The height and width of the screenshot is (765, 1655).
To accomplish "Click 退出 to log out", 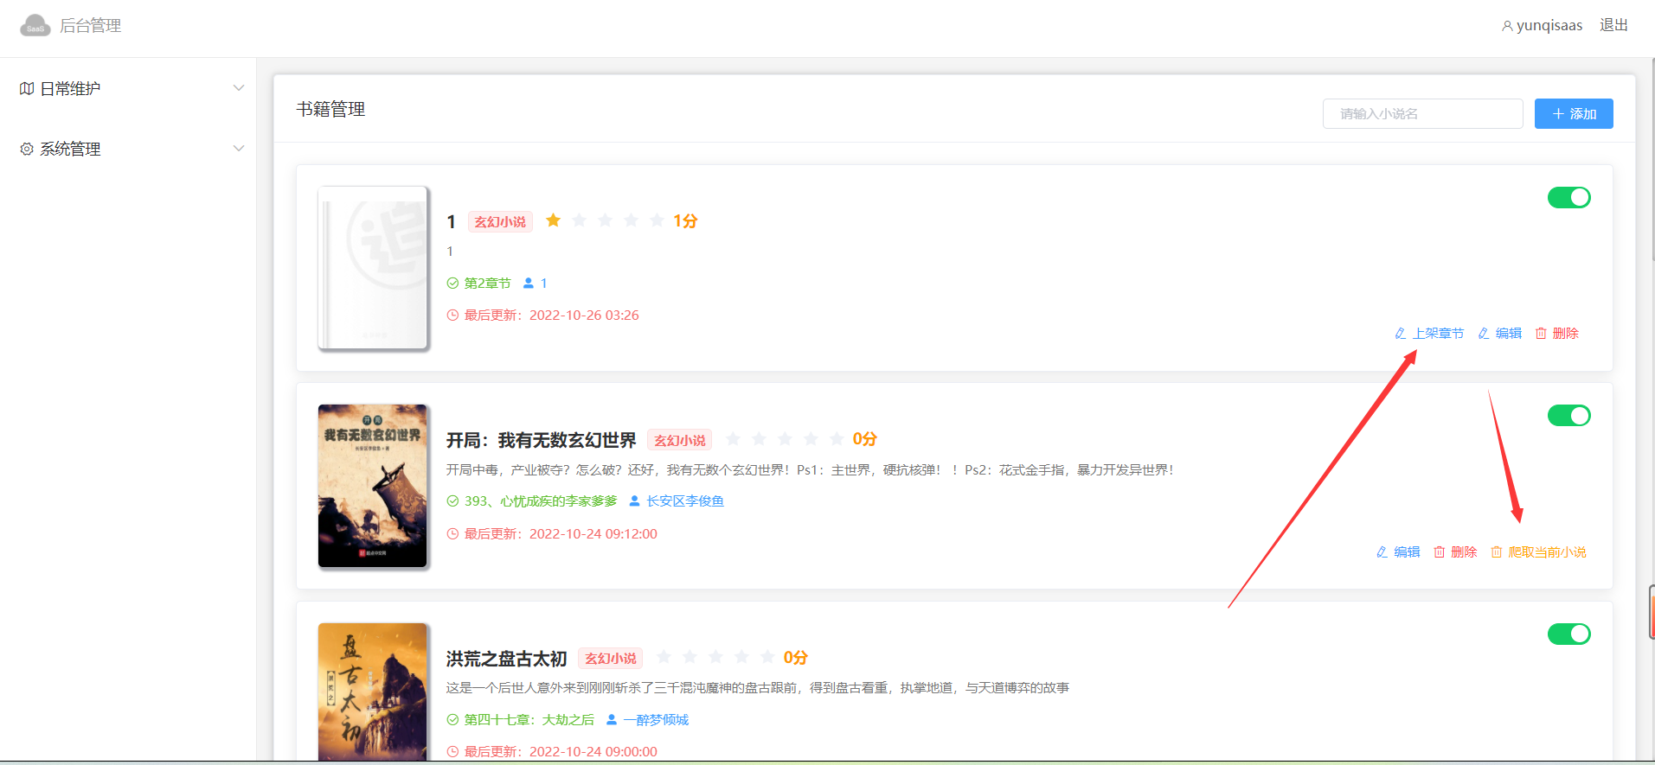I will [1613, 25].
